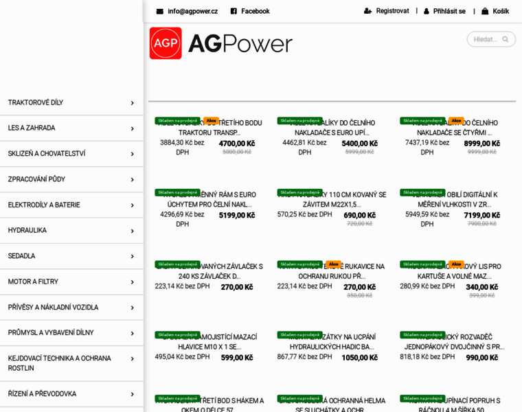Click the AGPower text logo

240,43
